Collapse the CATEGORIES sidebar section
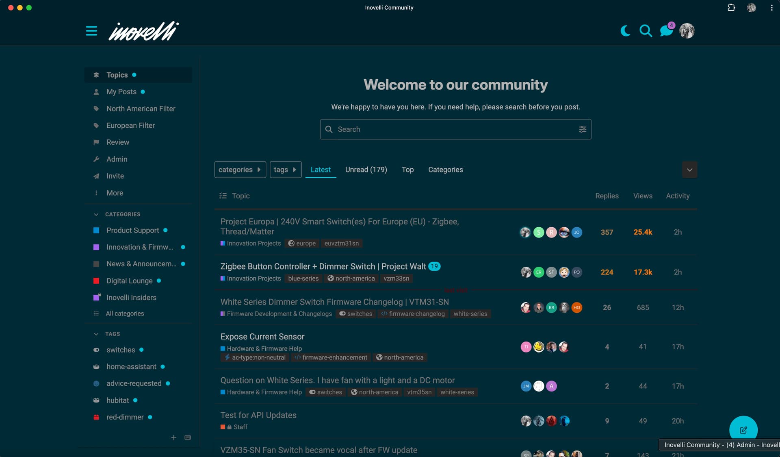780x457 pixels. pos(96,214)
